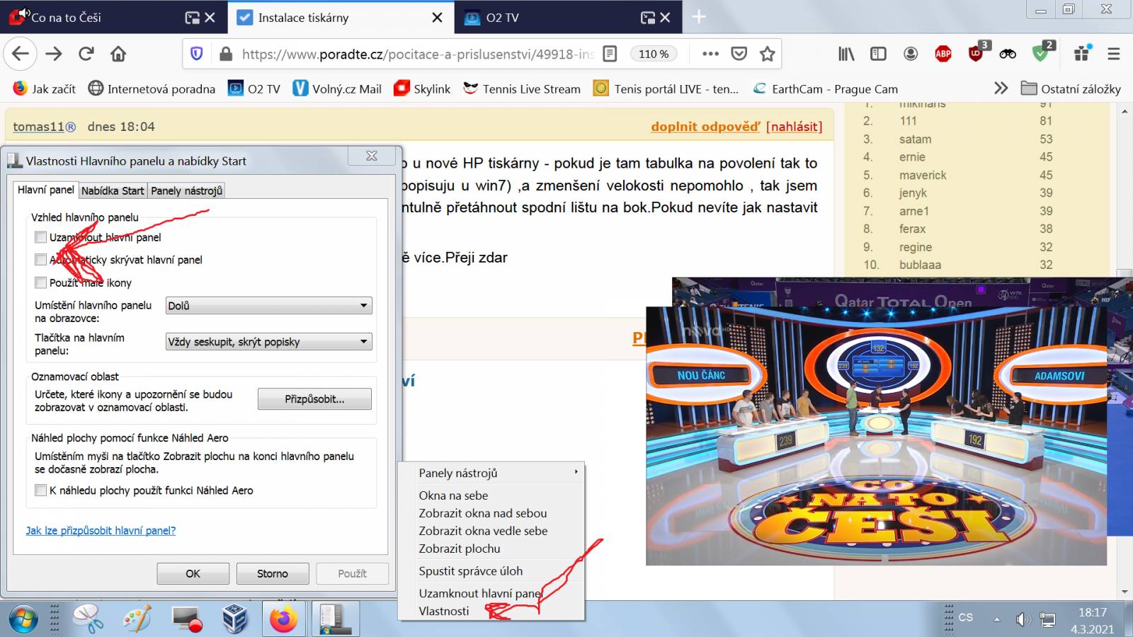1133x637 pixels.
Task: Click the Adblock Plus ABP icon
Action: [943, 54]
